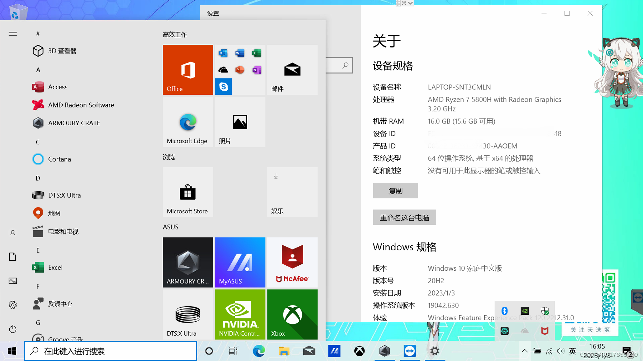This screenshot has width=643, height=361.
Task: Open the 邮件 mail tile
Action: pos(292,70)
